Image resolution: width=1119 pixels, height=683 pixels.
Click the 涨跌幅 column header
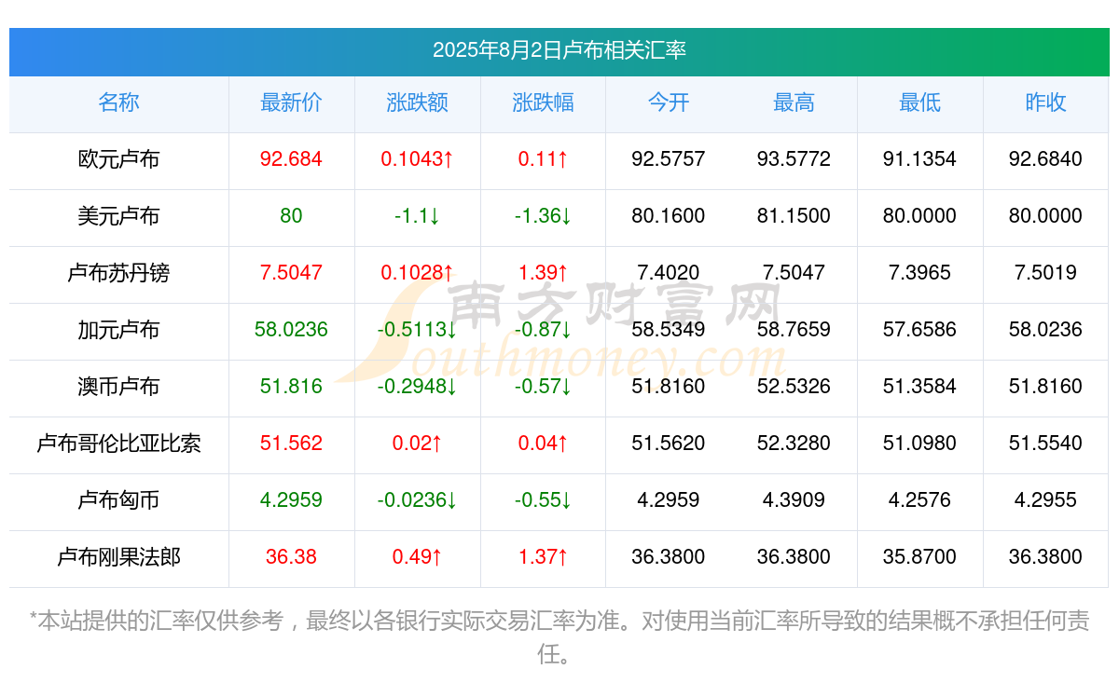[543, 102]
